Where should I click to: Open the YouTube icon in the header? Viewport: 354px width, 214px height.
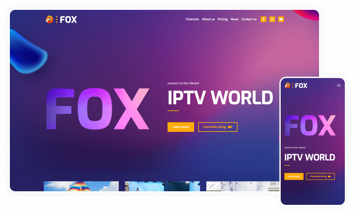281,19
